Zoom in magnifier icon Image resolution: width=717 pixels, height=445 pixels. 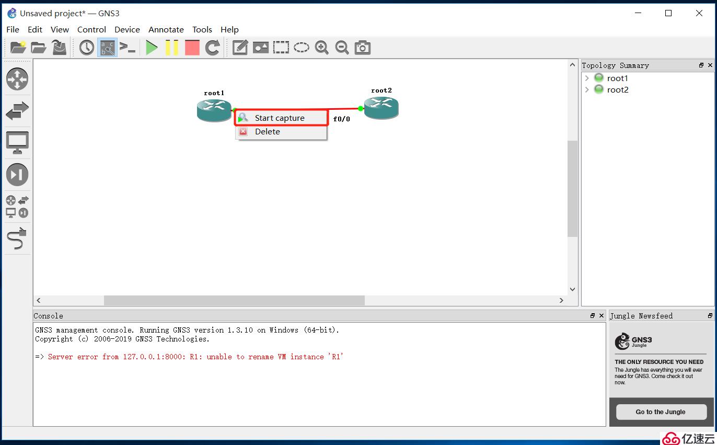pyautogui.click(x=322, y=48)
